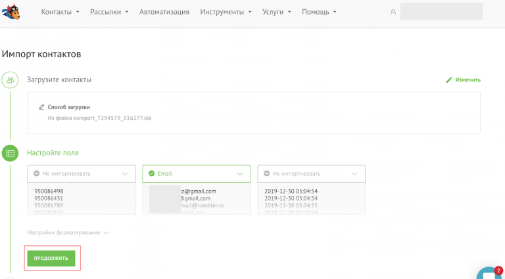
Task: Click the superhero dog logo
Action: pos(11,12)
